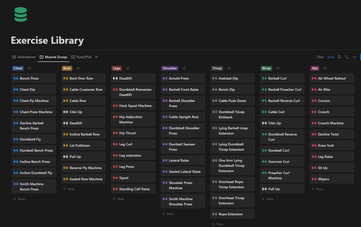Open the three-dot more options menu
361x227 pixels.
click(354, 57)
